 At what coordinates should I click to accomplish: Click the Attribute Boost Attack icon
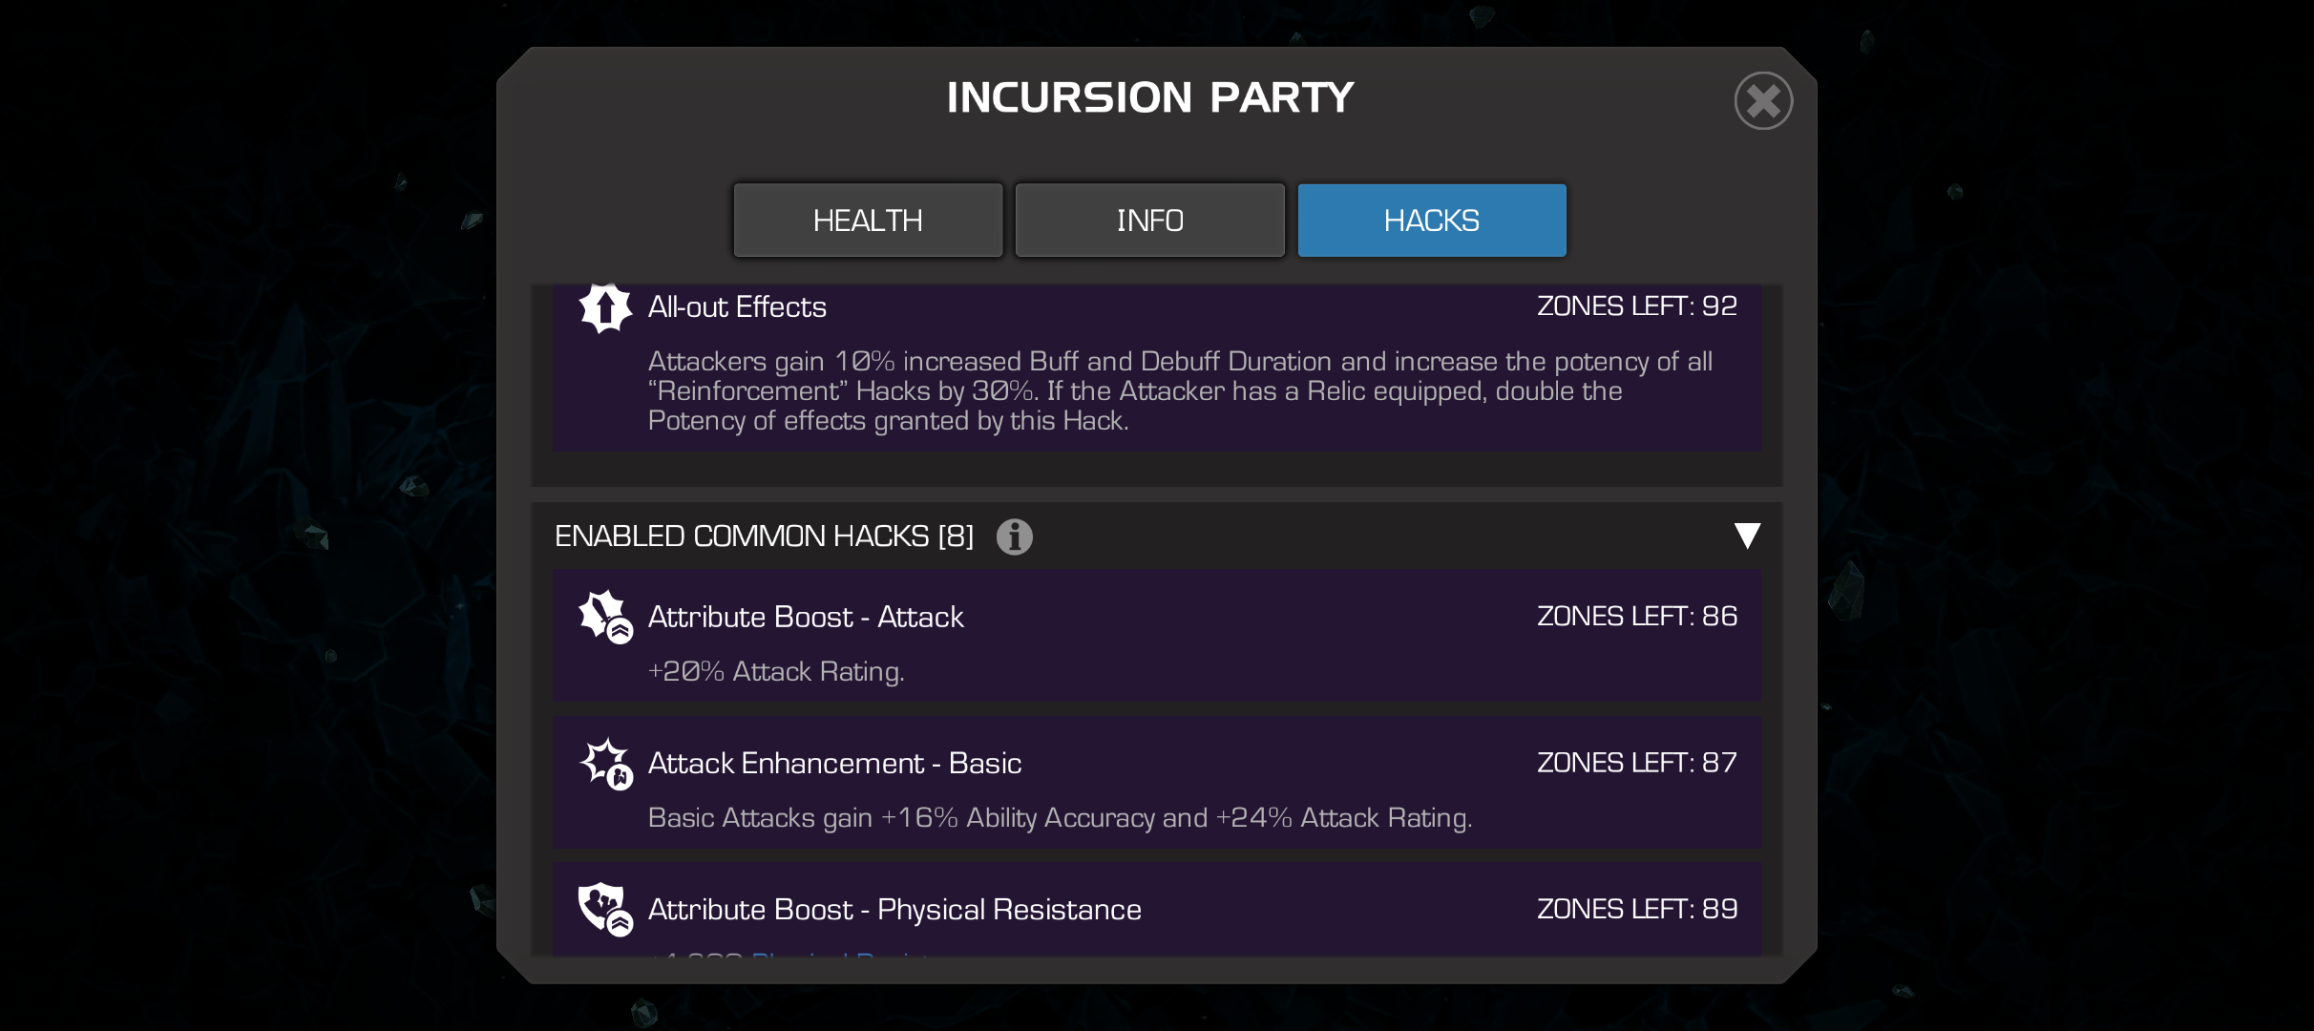click(605, 617)
